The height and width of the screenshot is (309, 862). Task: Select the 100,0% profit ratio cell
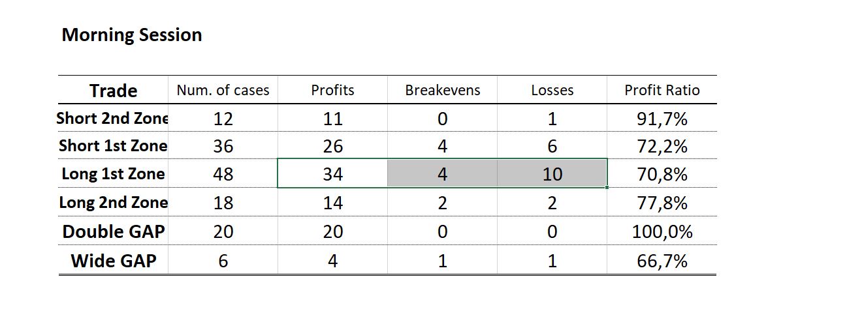pyautogui.click(x=662, y=231)
